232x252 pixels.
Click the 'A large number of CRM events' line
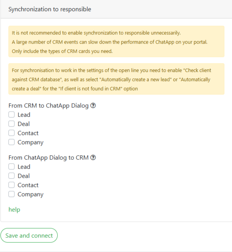[x=110, y=42]
